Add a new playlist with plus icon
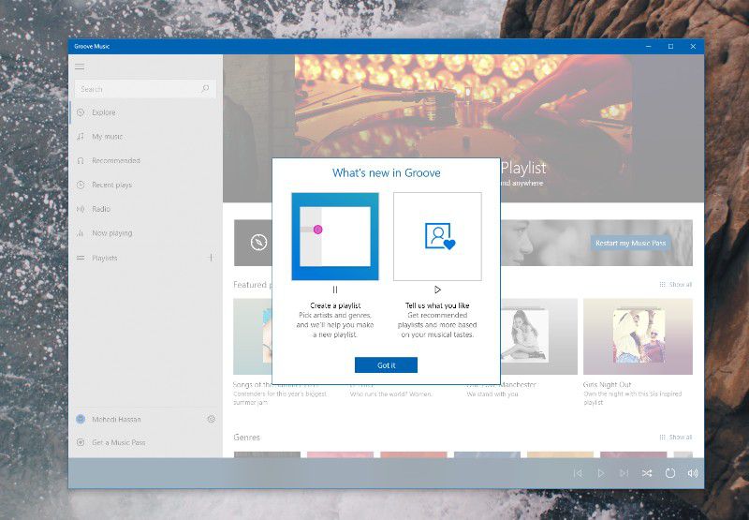Viewport: 749px width, 520px height. [211, 258]
